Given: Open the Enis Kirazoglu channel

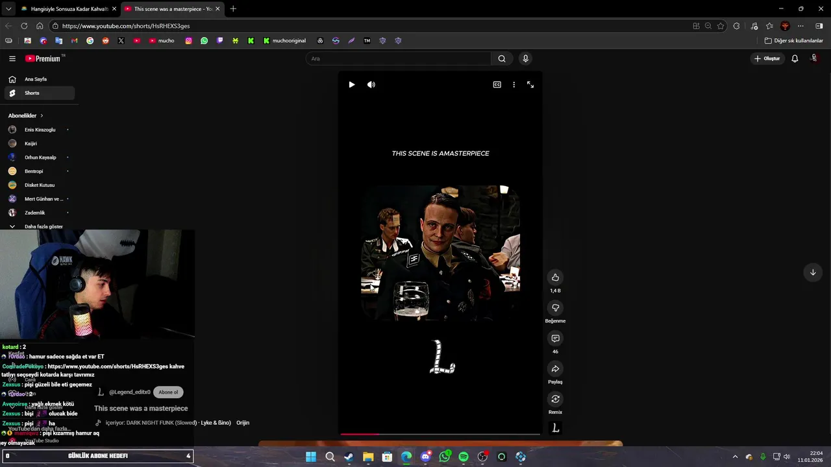Looking at the screenshot, I should [39, 130].
